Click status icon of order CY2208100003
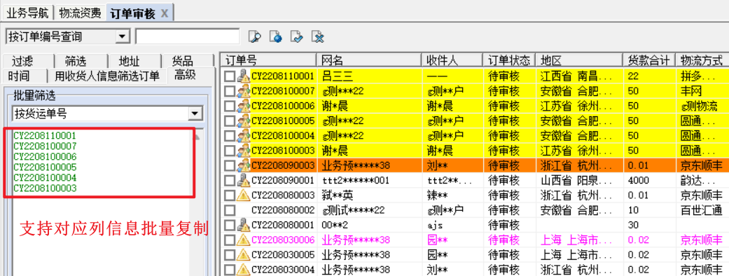The height and width of the screenshot is (276, 729). [x=244, y=151]
